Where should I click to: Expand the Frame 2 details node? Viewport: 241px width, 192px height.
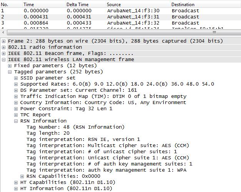coord(4,41)
